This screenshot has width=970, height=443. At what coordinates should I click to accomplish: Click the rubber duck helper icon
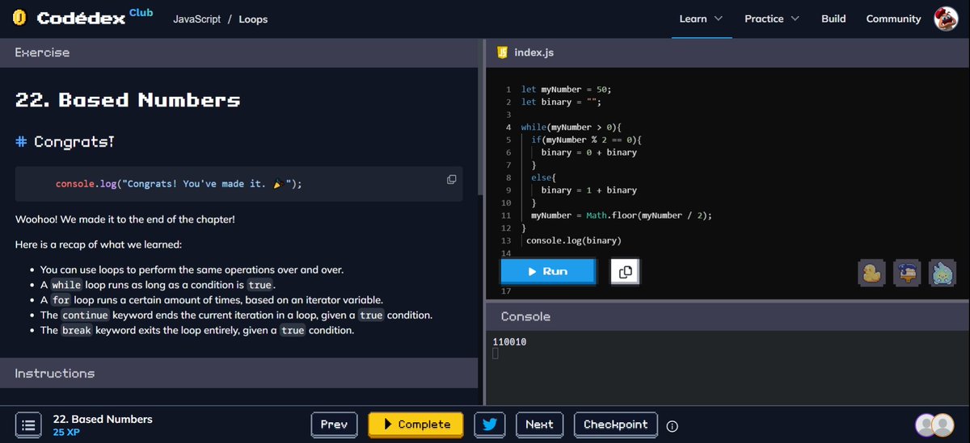871,273
